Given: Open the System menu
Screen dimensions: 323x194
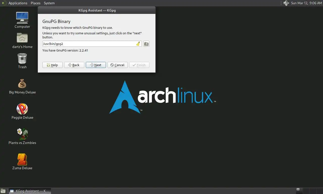Looking at the screenshot, I should [x=49, y=3].
